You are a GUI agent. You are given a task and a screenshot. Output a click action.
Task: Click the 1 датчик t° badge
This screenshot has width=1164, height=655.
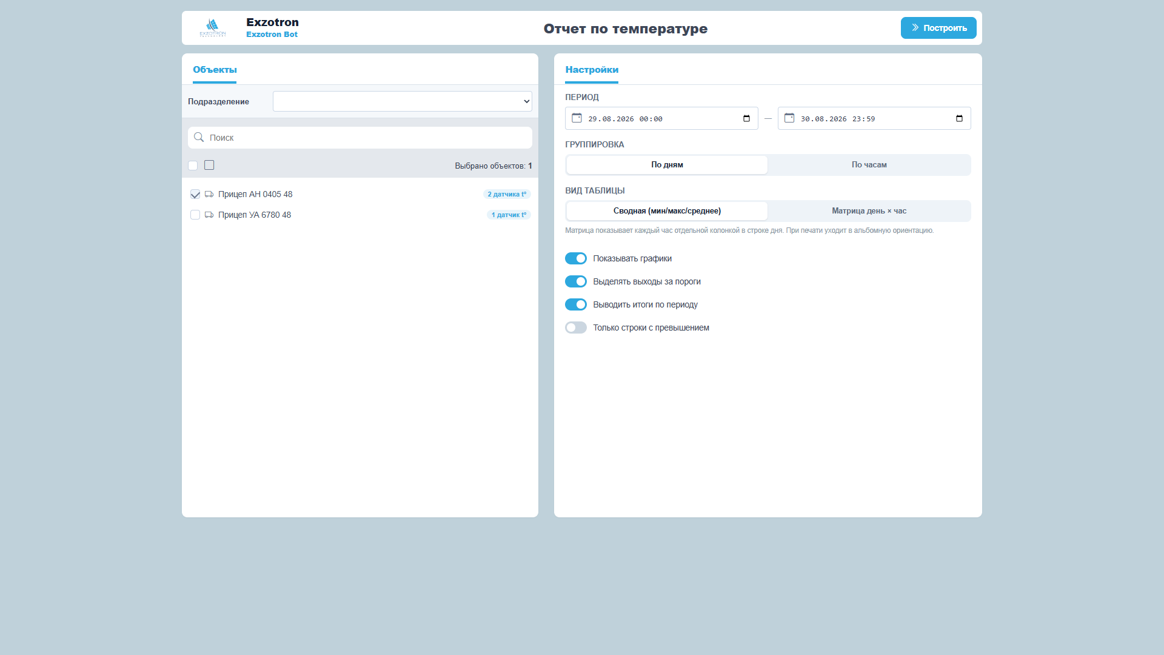tap(509, 215)
